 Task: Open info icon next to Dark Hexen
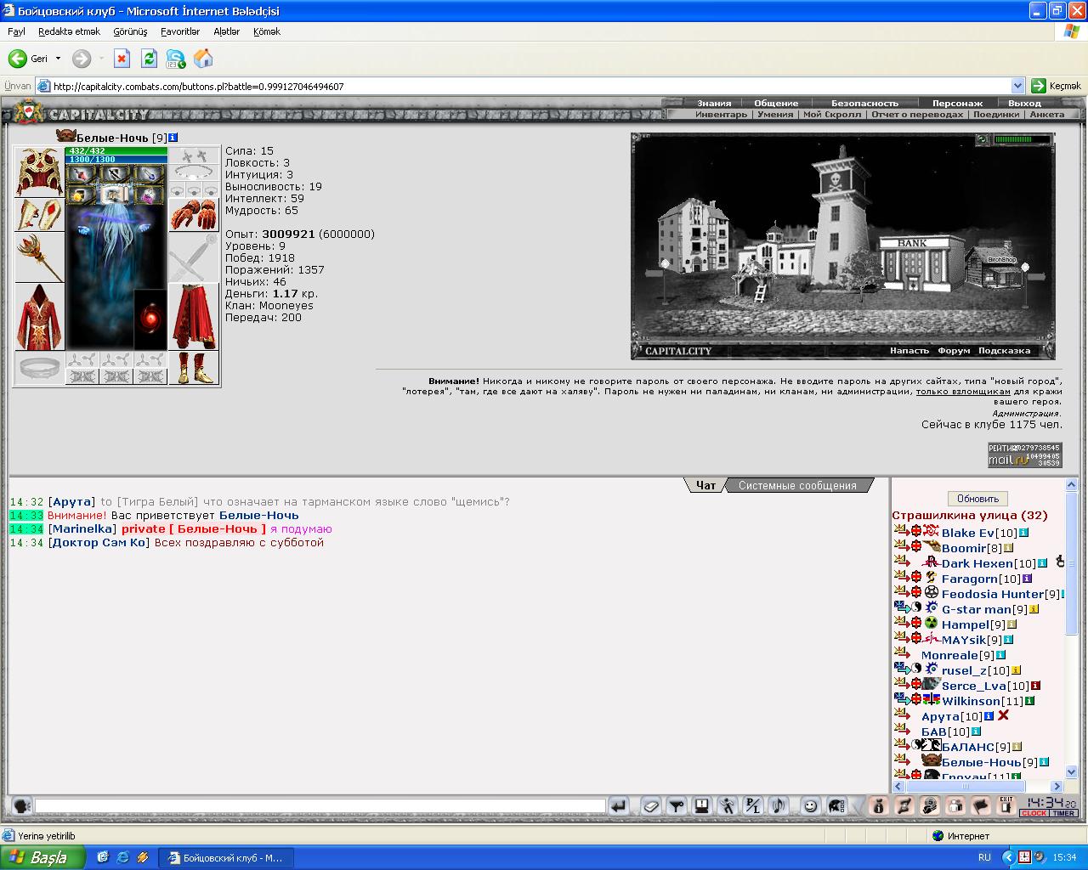[x=1042, y=563]
